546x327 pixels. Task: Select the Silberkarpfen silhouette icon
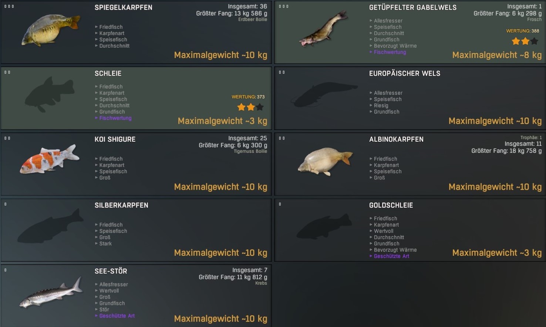click(50, 226)
